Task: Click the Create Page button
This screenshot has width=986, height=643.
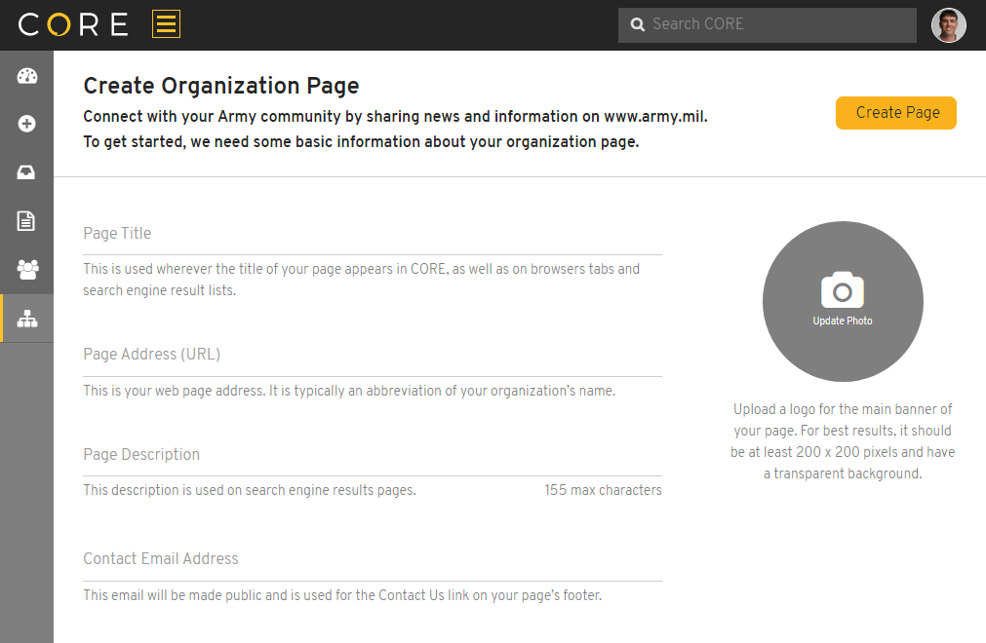Action: point(896,113)
